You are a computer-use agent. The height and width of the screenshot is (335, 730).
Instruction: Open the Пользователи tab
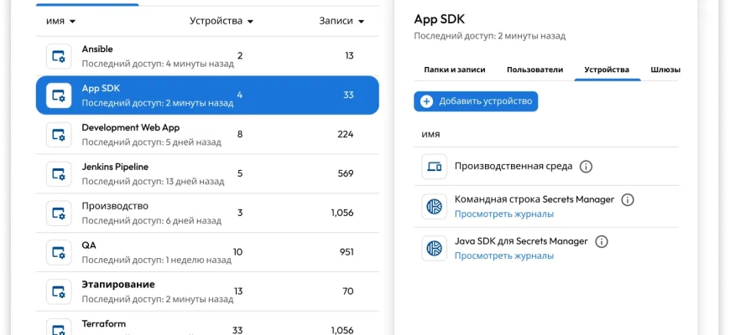[x=534, y=70]
